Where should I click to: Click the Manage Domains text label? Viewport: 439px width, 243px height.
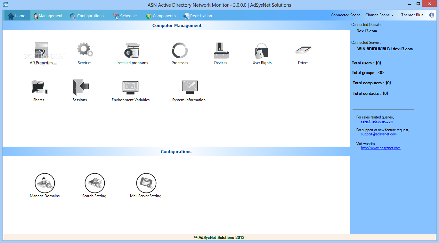coord(45,196)
